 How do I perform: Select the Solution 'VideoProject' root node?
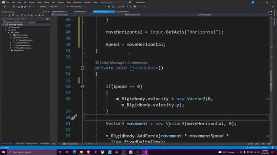click(x=20, y=22)
